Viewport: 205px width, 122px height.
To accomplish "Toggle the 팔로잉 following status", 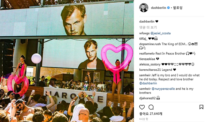I will [x=178, y=8].
